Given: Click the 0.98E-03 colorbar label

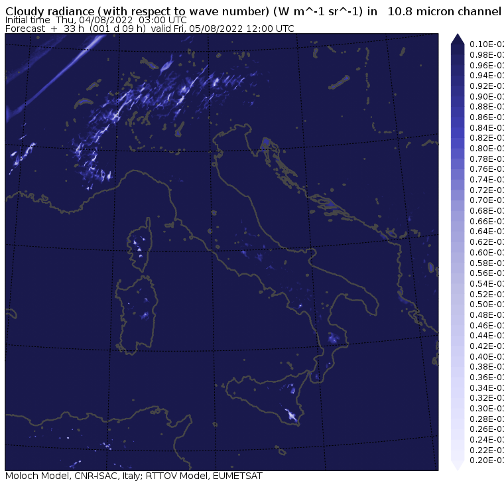Looking at the screenshot, I should click(x=486, y=54).
